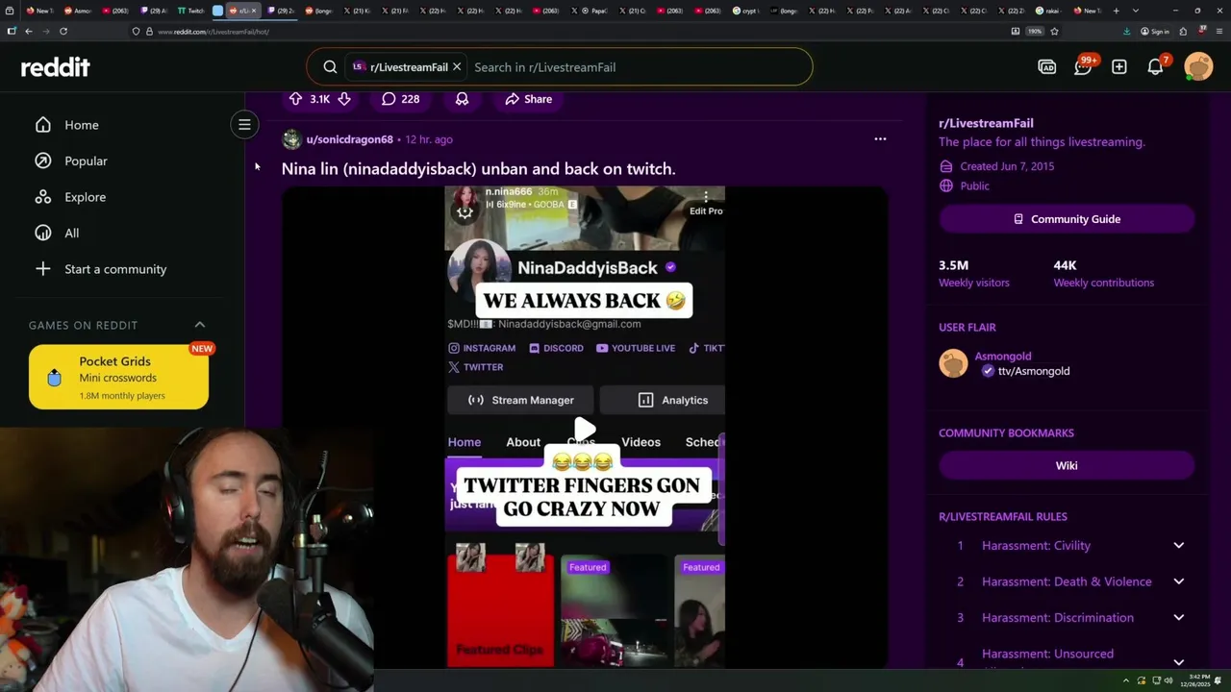Open u/sonicdragon68 profile link

click(349, 139)
